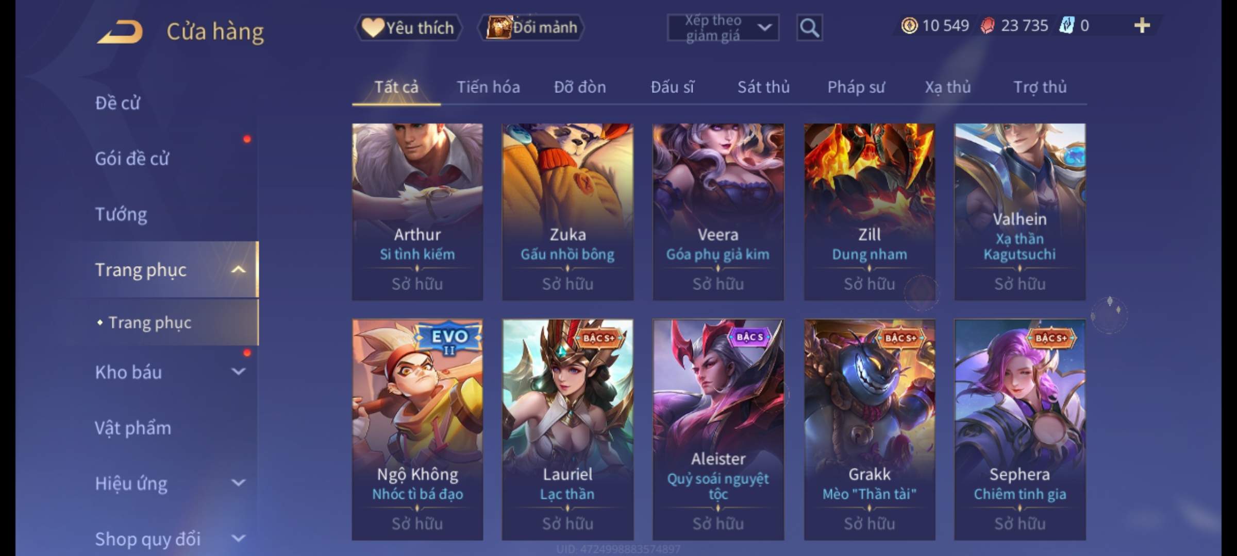Switch to the Tiến hóa tab
This screenshot has width=1237, height=556.
(488, 88)
